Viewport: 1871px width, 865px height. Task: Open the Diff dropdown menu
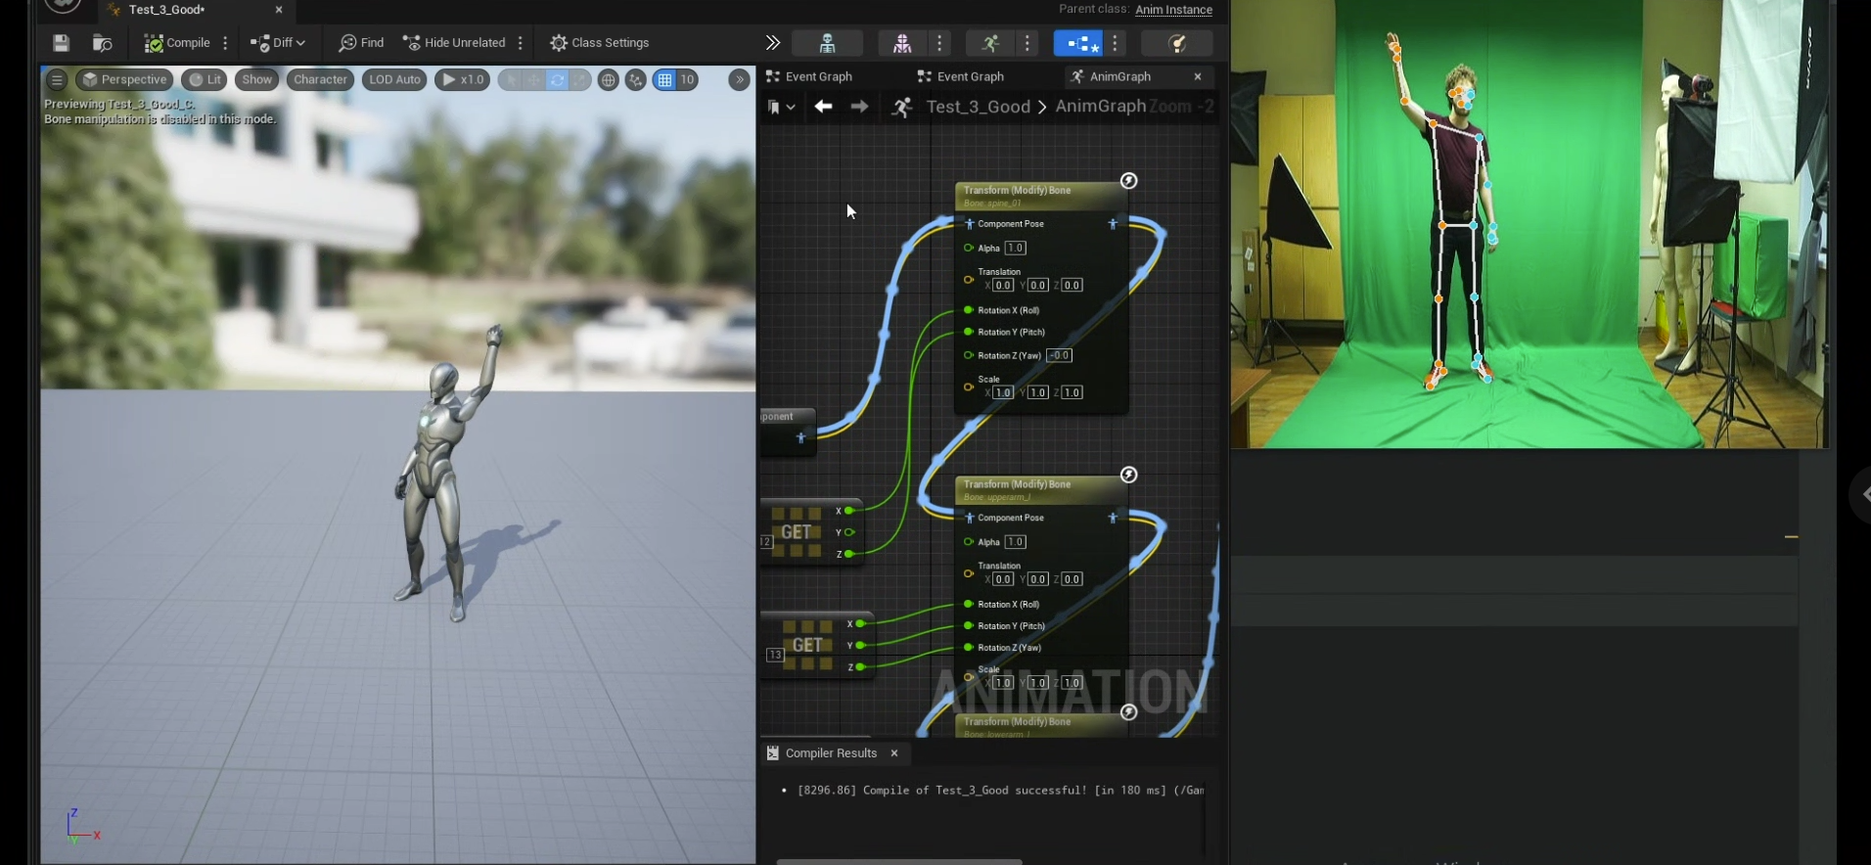[278, 43]
